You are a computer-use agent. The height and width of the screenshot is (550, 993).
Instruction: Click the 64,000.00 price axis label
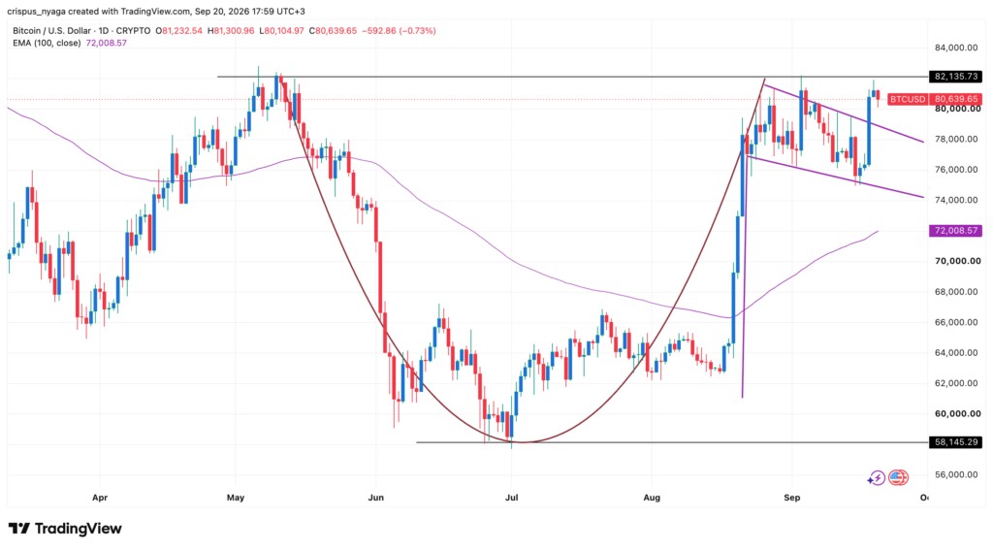tap(957, 352)
